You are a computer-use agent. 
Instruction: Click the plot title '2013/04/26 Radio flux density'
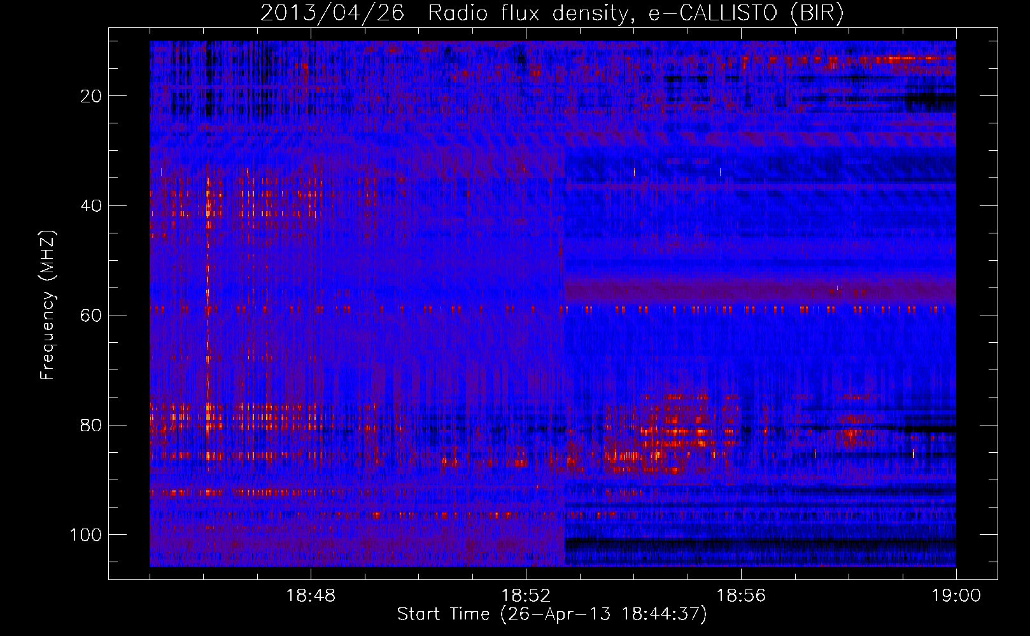click(x=553, y=13)
